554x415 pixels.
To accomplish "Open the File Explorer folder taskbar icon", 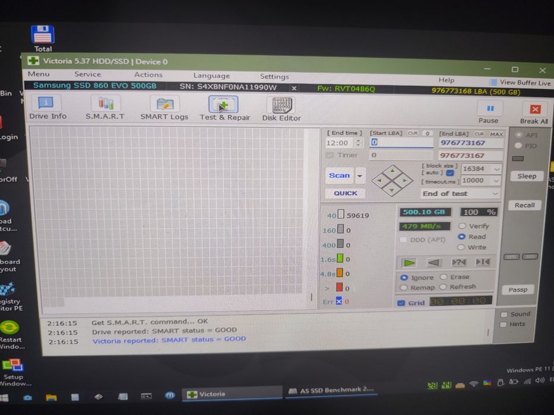I will click(51, 397).
